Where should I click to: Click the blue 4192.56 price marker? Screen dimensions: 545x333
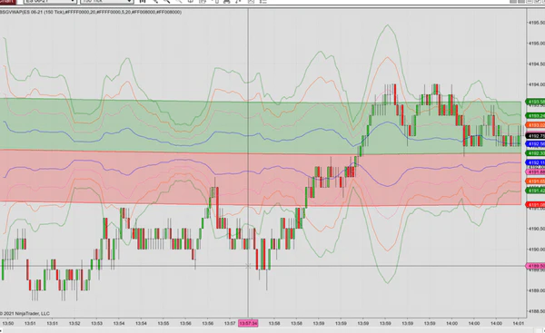(535, 144)
